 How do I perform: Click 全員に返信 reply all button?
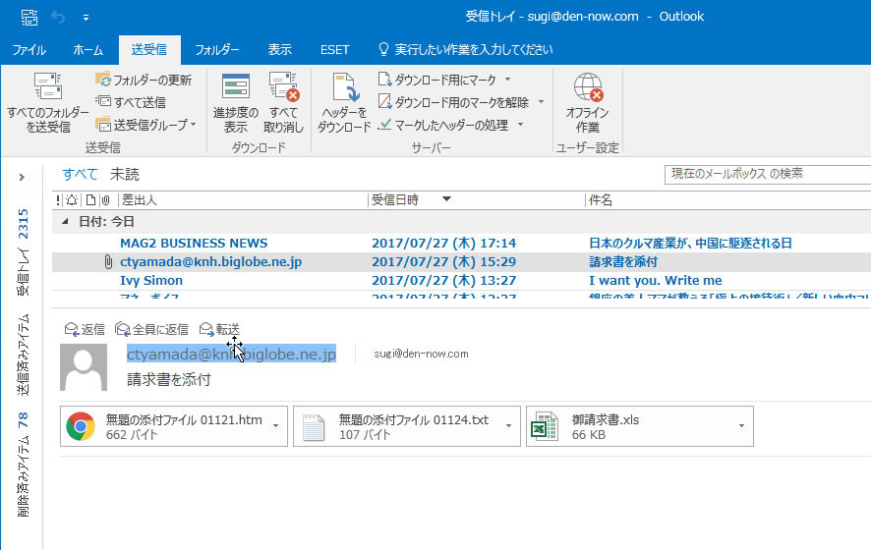151,330
